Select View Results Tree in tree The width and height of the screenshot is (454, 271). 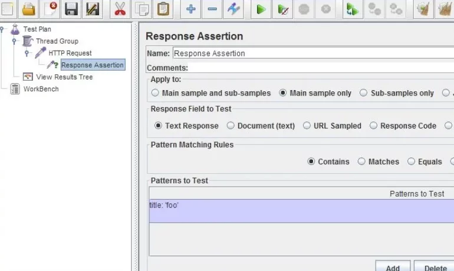[x=64, y=77]
